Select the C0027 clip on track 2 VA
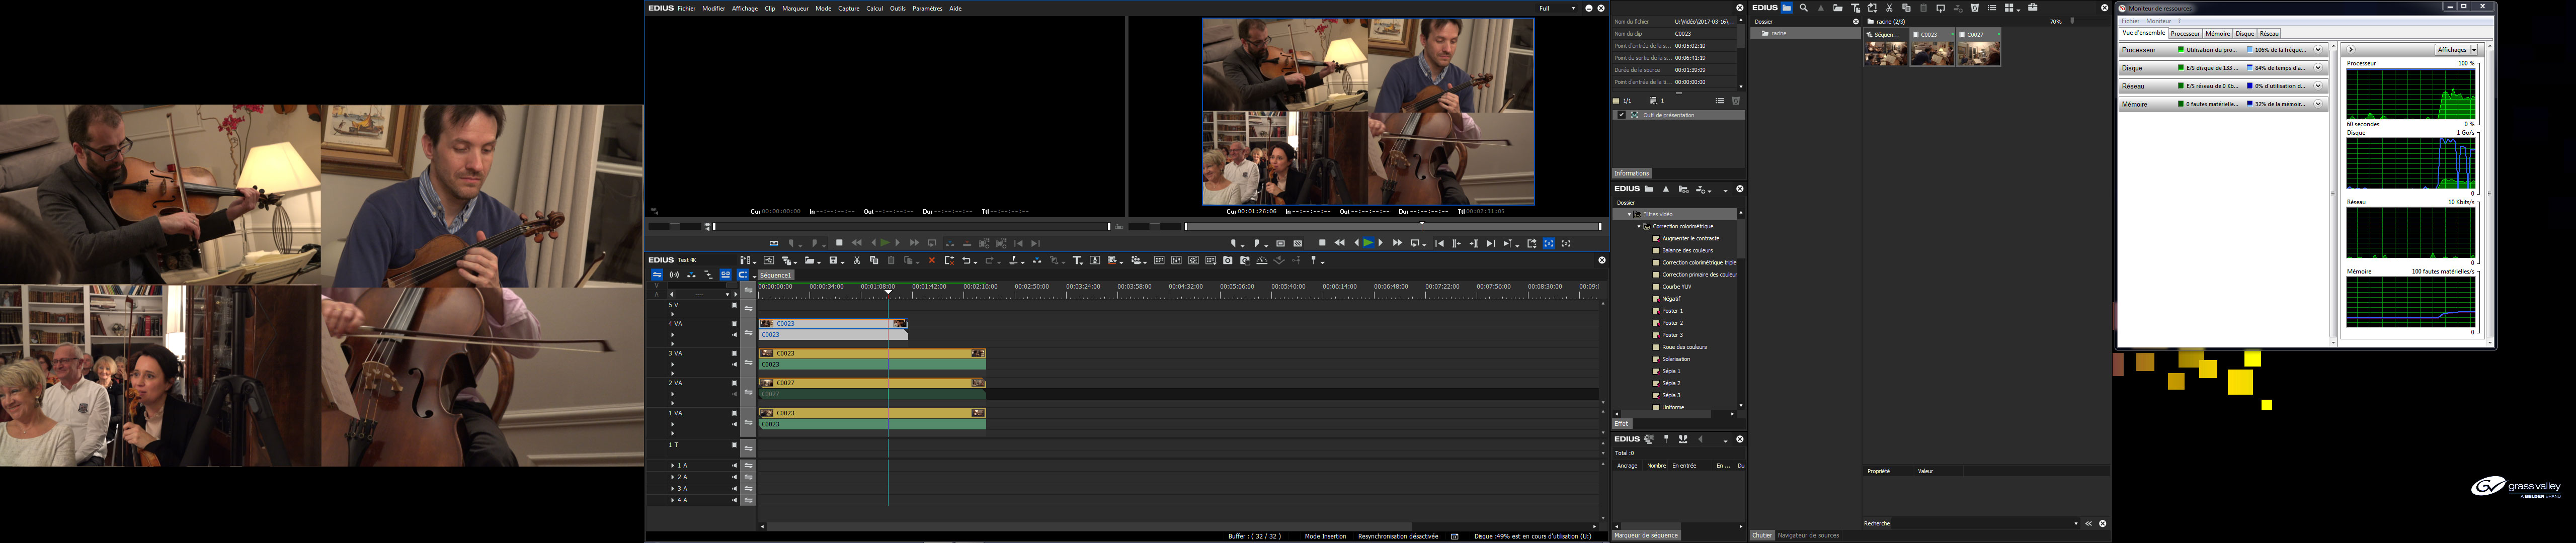 pos(873,383)
